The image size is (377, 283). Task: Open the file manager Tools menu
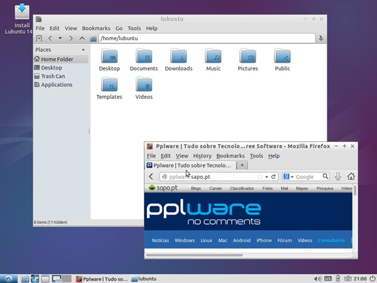point(134,28)
